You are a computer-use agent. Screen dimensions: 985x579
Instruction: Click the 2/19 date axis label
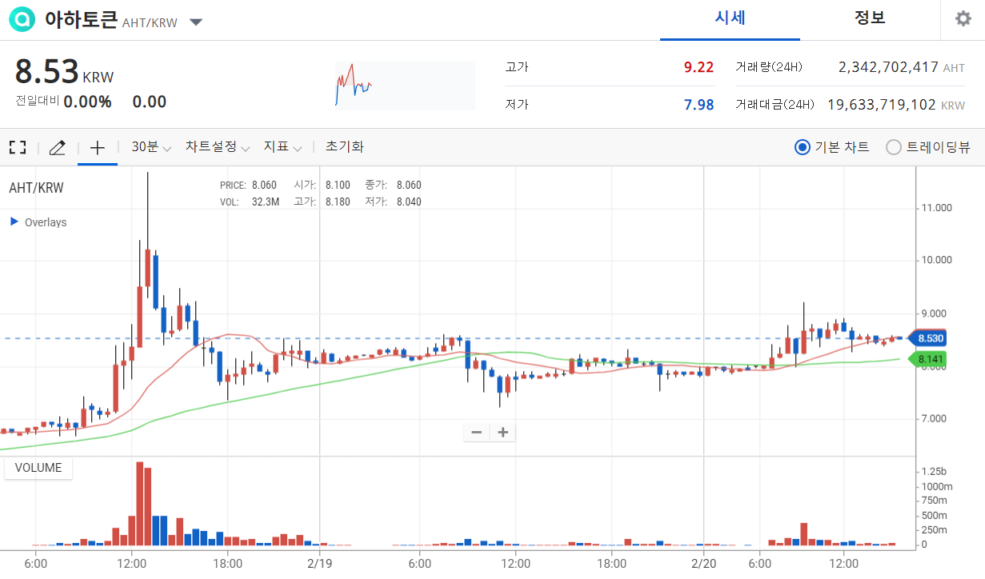tap(319, 563)
